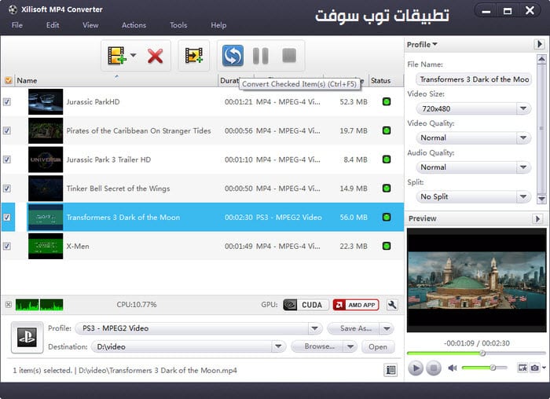Click the Save As... button
The height and width of the screenshot is (399, 550).
354,328
